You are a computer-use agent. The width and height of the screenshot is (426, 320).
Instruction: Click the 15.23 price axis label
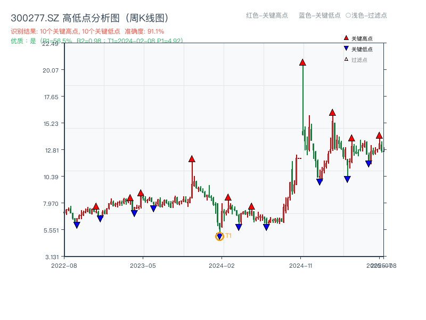point(51,124)
